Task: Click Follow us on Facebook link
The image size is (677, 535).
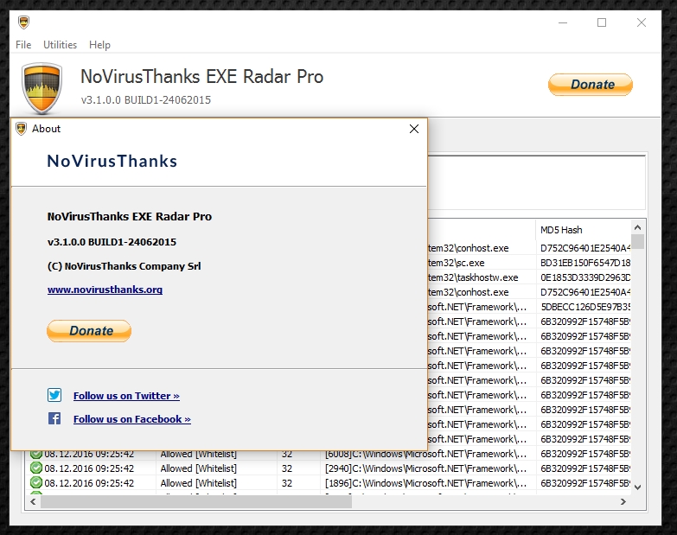Action: 132,419
